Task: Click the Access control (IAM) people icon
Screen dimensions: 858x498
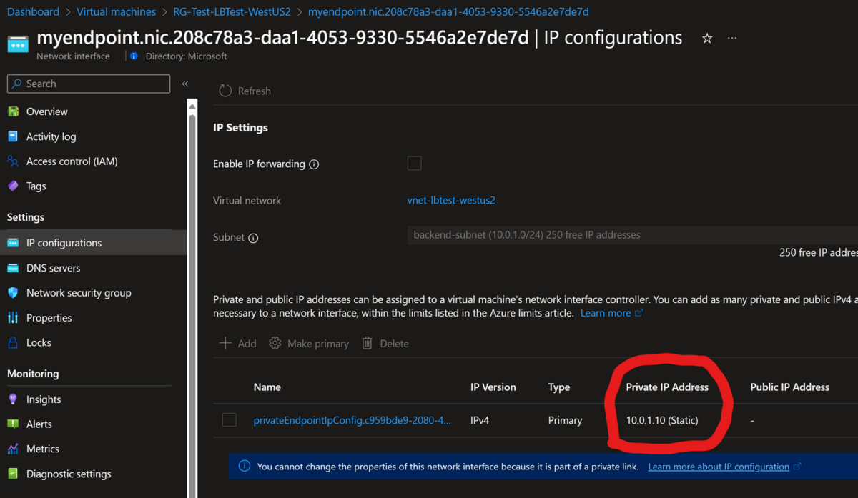Action: coord(13,161)
